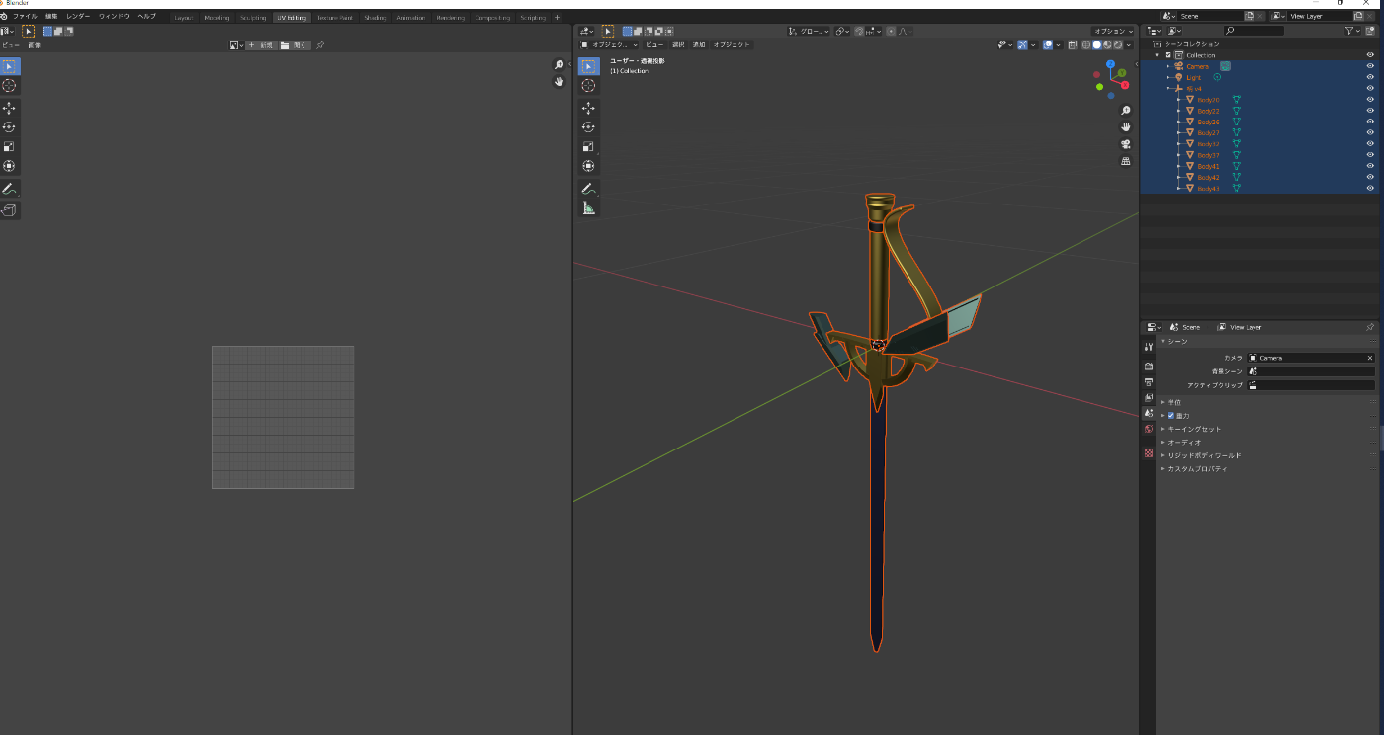
Task: Click the 新規 new image button
Action: (x=261, y=45)
